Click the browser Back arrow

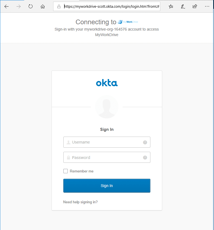7,6
